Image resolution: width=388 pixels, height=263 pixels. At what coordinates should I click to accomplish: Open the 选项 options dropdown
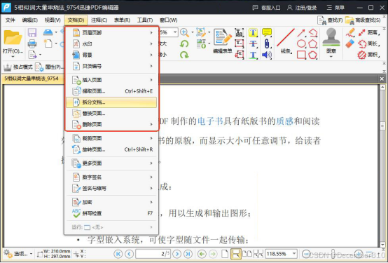pos(18,254)
